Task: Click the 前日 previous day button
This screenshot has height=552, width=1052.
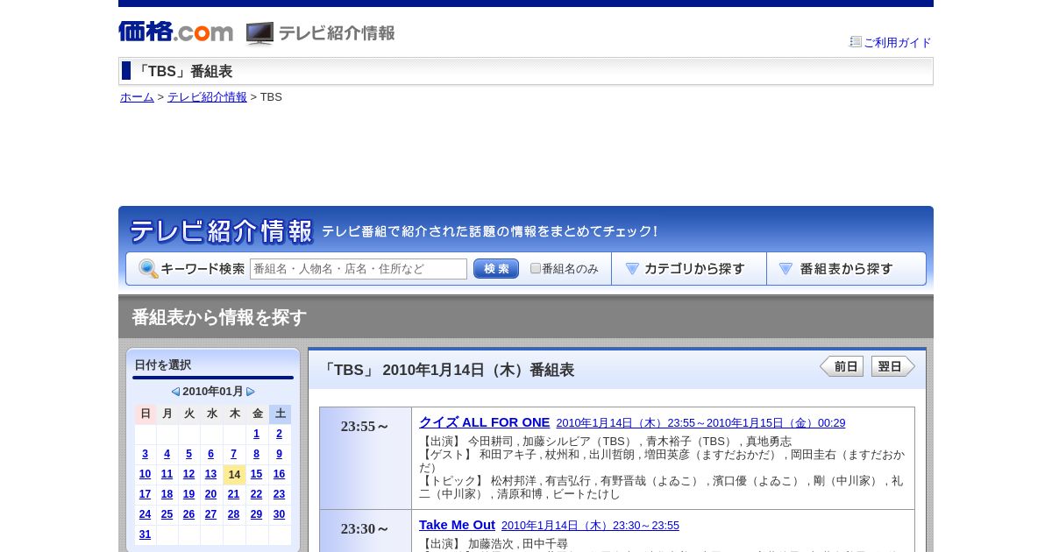Action: point(842,366)
